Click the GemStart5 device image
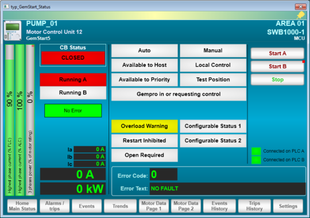Viewport: 310px width, 218px height. click(x=13, y=30)
